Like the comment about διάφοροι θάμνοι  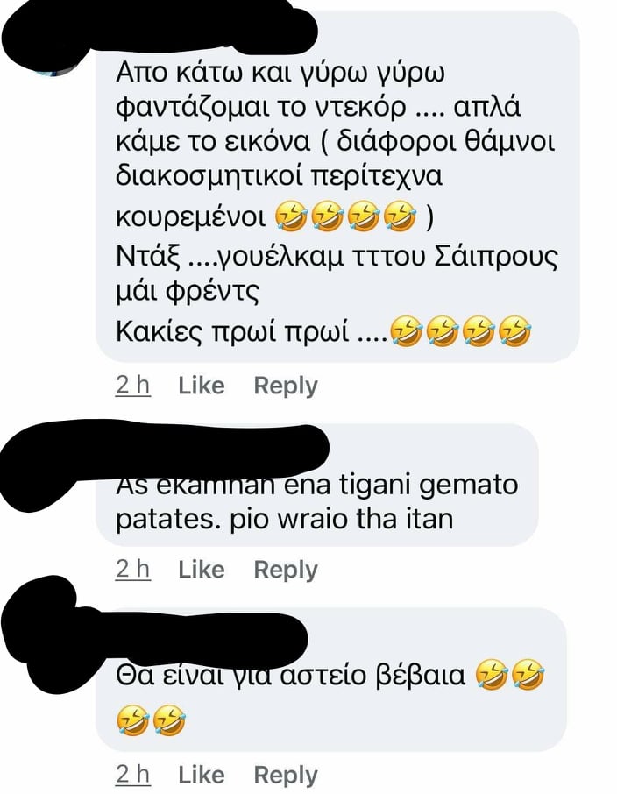202,386
